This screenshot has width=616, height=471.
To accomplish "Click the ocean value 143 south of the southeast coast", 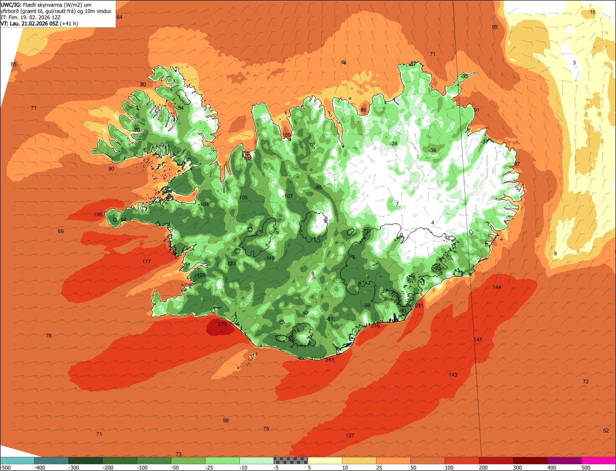I will 453,375.
